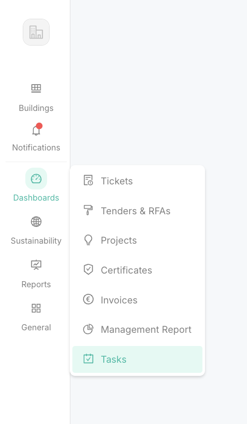
Task: Click the building logo icon at top
Action: [x=36, y=32]
